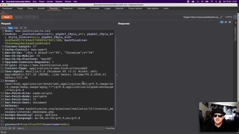Open Proxy tab
The width and height of the screenshot is (239, 134).
tap(30, 9)
